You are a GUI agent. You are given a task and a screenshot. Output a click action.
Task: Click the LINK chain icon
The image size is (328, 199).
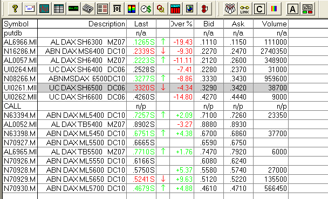point(244,9)
